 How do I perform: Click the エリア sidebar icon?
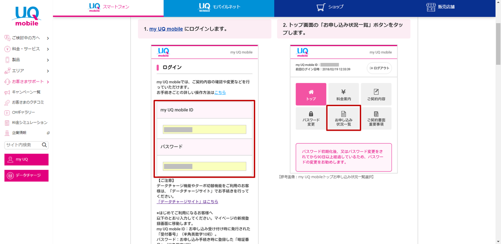coord(7,71)
